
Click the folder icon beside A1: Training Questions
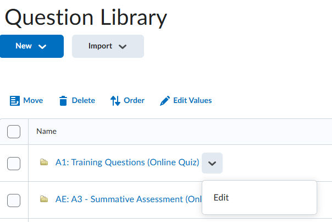[x=44, y=163]
